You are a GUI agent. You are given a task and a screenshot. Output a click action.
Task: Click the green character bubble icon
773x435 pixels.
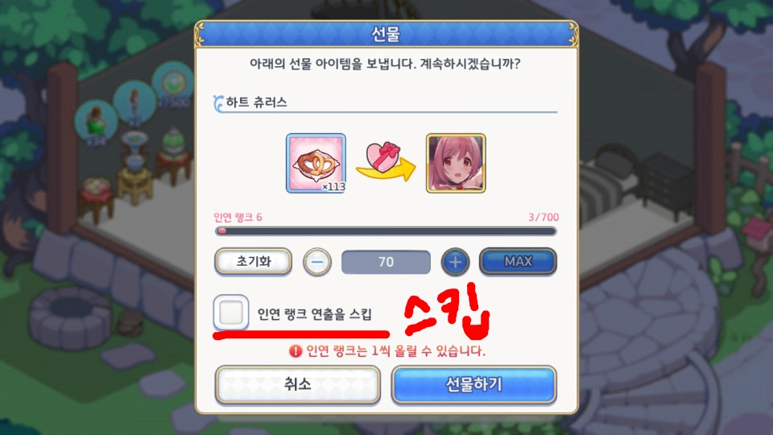point(96,122)
